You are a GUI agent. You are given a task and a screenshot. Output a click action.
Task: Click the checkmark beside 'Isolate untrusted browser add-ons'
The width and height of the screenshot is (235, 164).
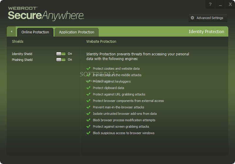(x=88, y=113)
